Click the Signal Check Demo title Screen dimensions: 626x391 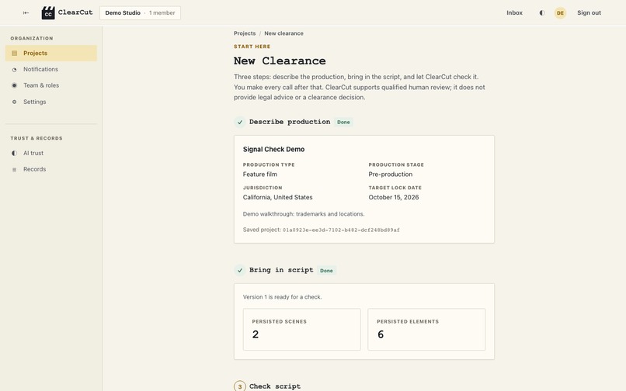pyautogui.click(x=273, y=149)
